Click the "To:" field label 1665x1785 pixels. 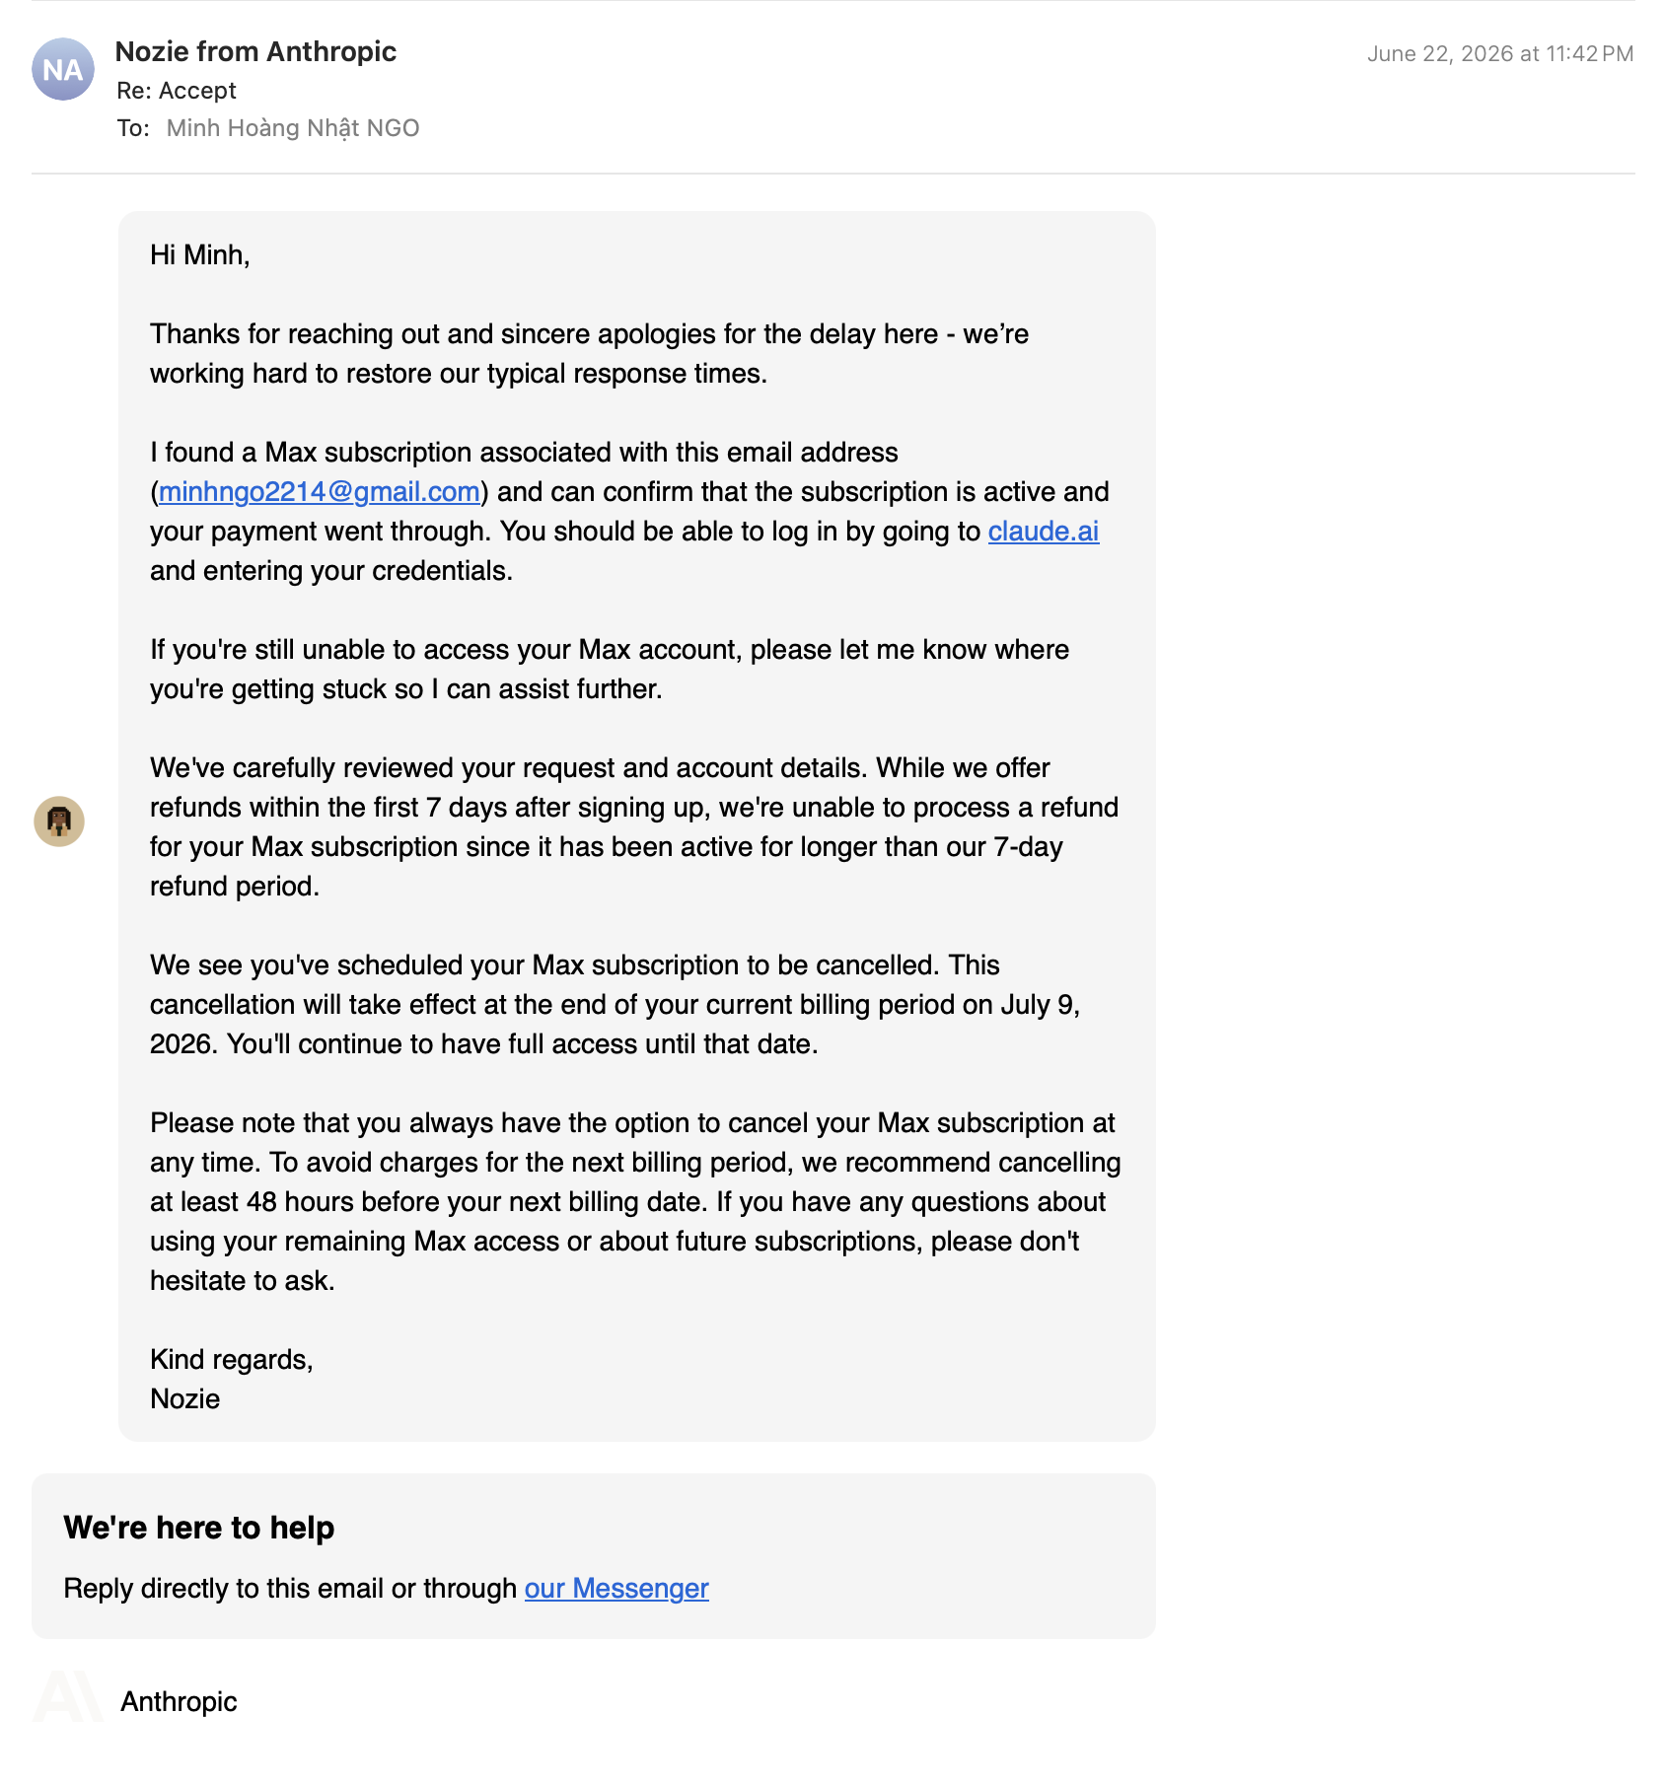click(133, 128)
